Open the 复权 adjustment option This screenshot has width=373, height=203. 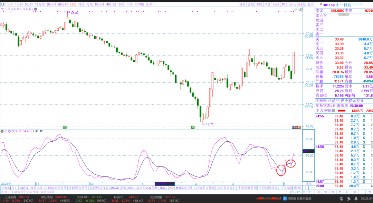click(x=243, y=4)
